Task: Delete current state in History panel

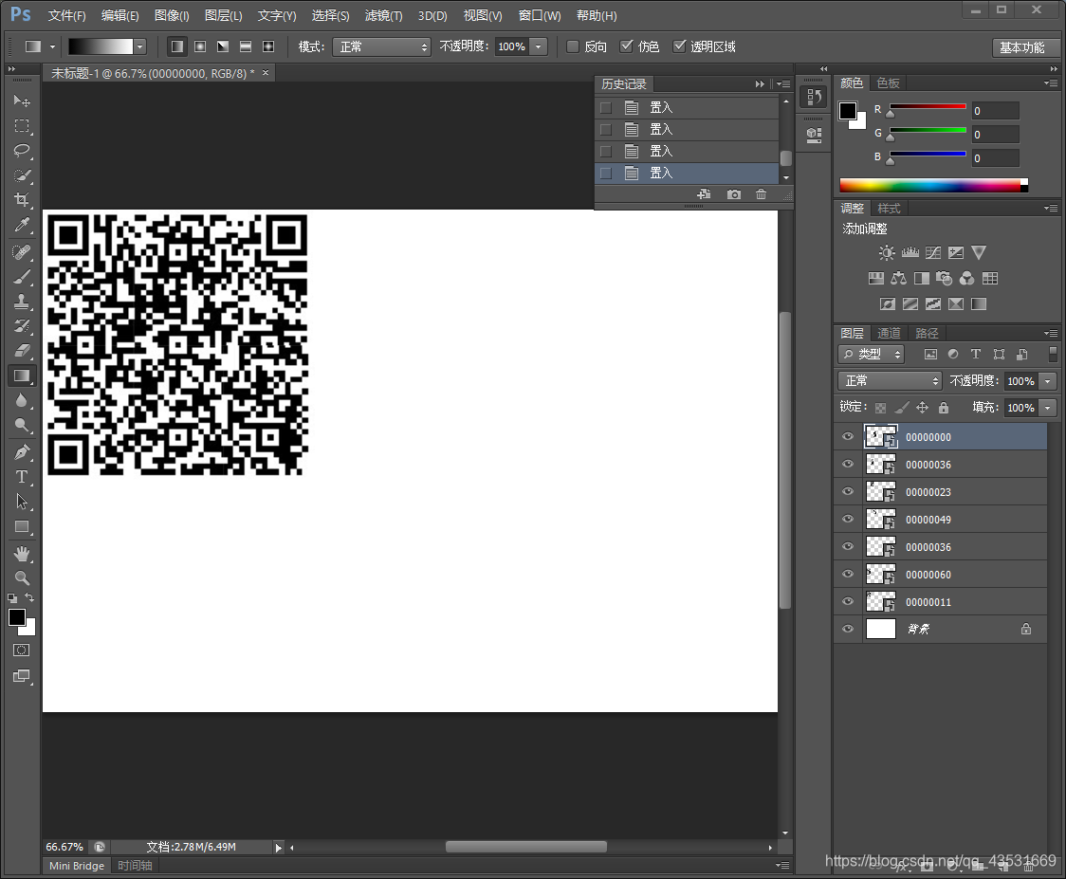Action: [x=761, y=194]
